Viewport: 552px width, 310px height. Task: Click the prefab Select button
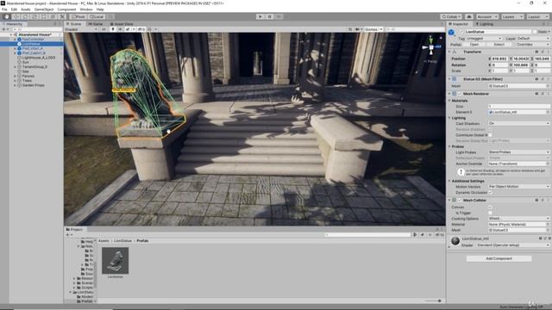pyautogui.click(x=499, y=45)
